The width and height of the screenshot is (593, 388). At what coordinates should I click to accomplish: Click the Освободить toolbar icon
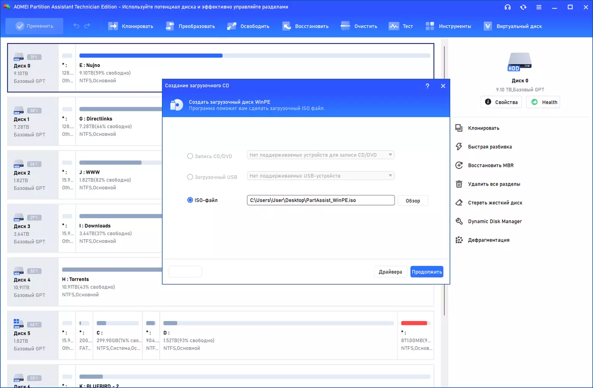pos(231,26)
